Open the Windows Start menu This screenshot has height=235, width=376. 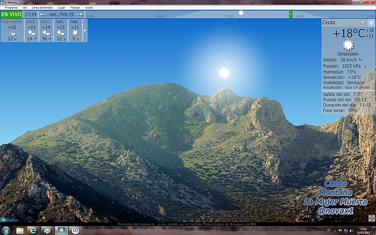6,230
